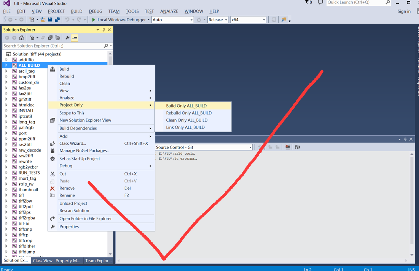Click Solution Explorer scroll down arrow
This screenshot has width=419, height=271.
pyautogui.click(x=110, y=254)
